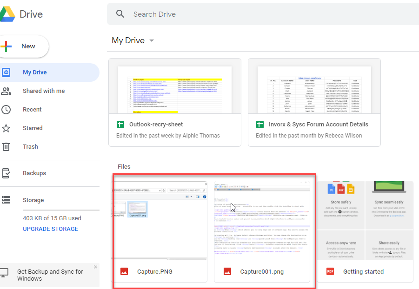Select the Capture.PNG file thumbnail
Screen dimensions: 419x289
coord(159,221)
